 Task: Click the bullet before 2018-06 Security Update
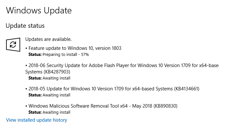click(x=26, y=65)
